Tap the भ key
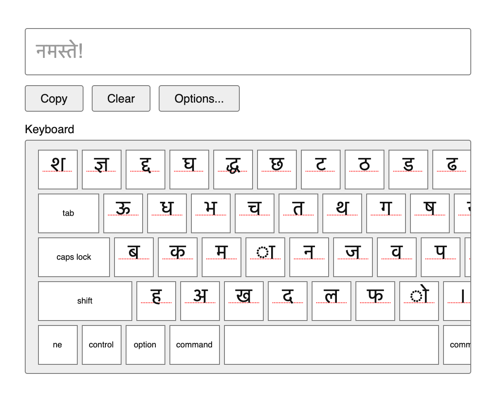This screenshot has height=402, width=496. 211,213
